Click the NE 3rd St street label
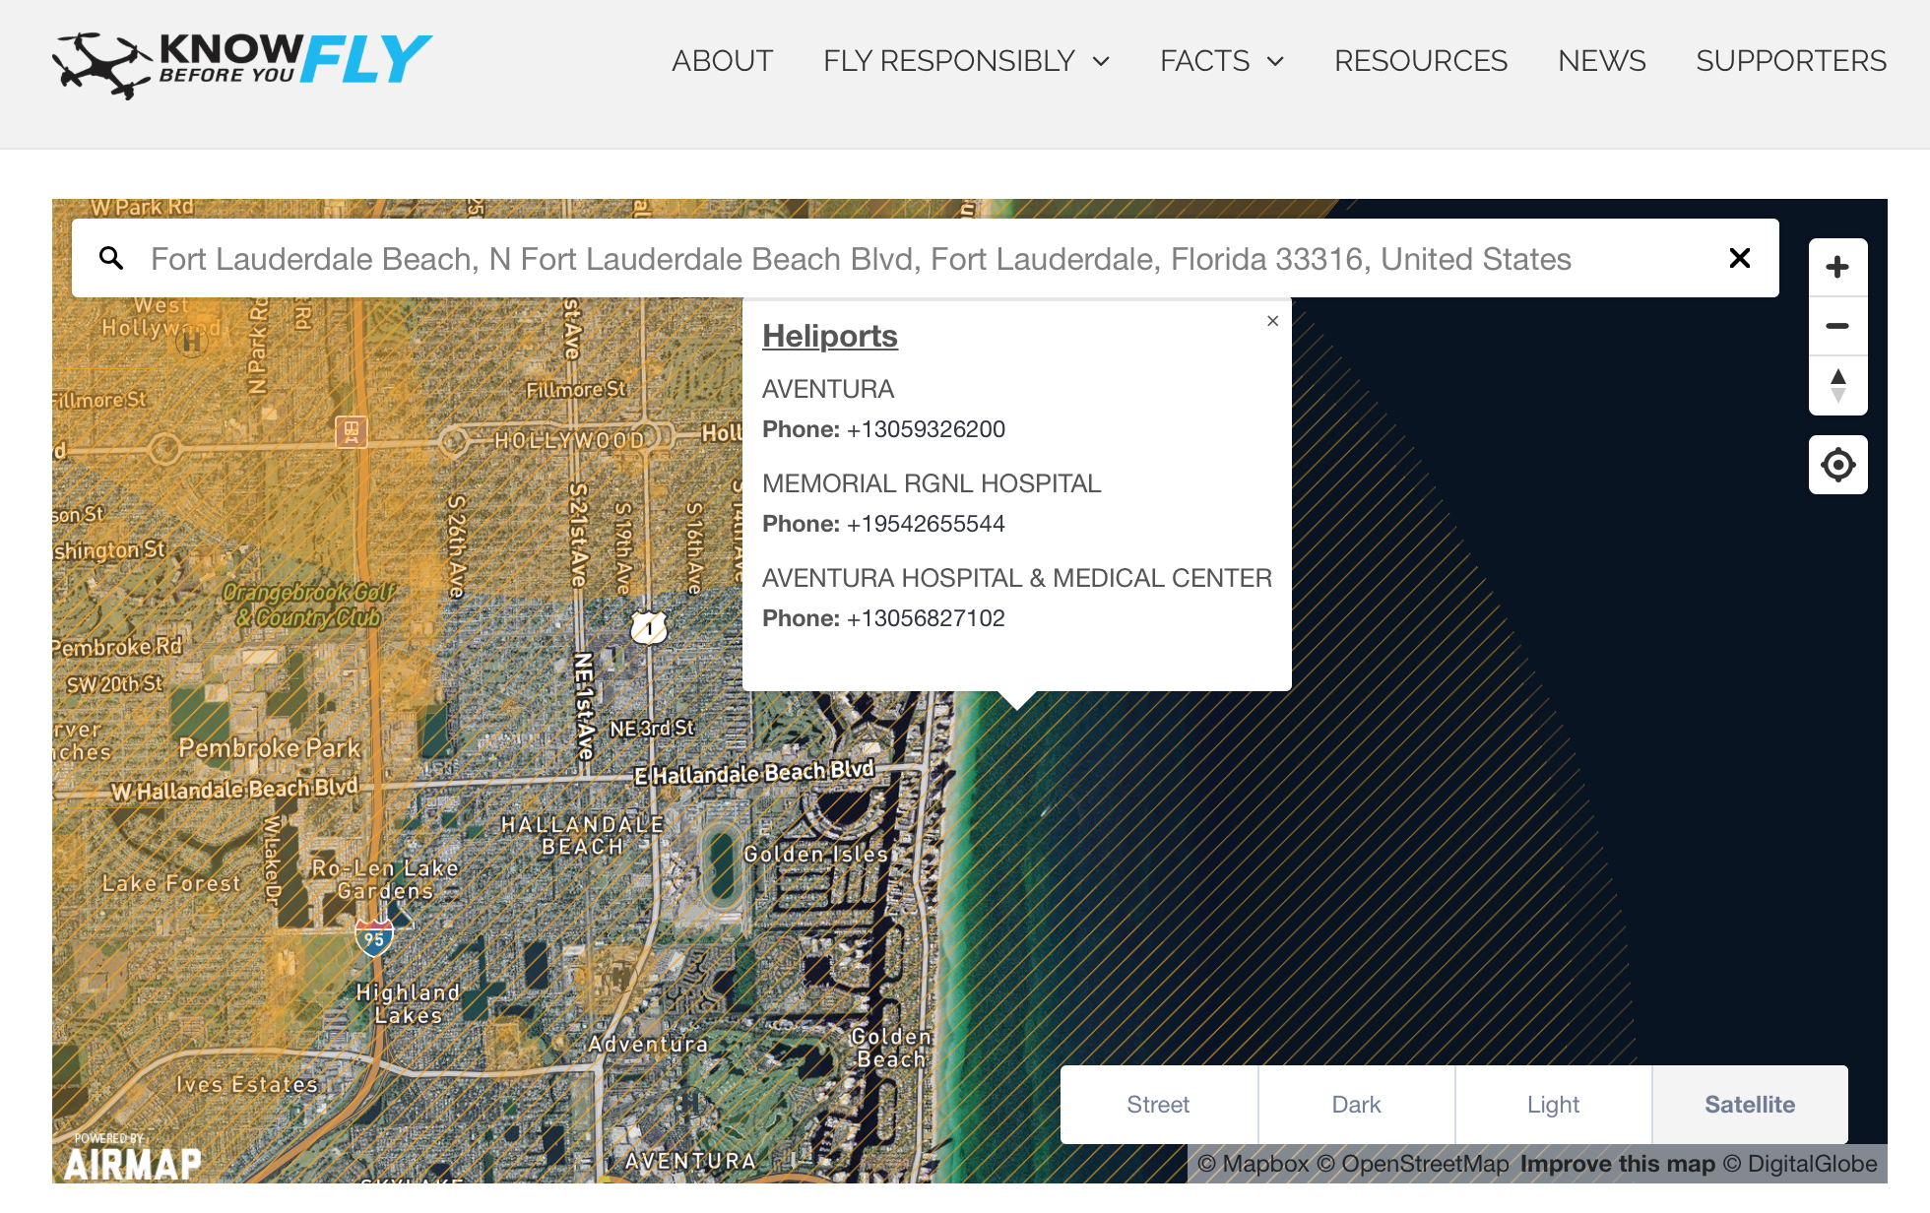This screenshot has width=1930, height=1213. 652,728
